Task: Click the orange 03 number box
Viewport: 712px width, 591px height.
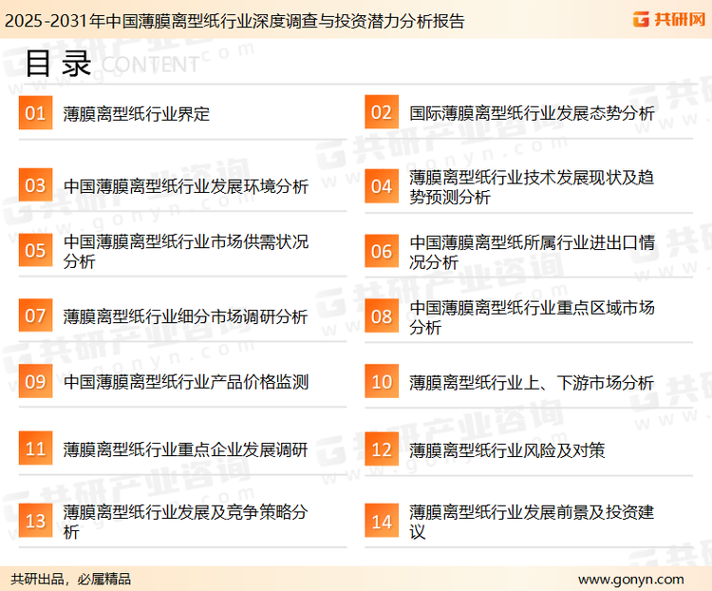Action: 35,185
